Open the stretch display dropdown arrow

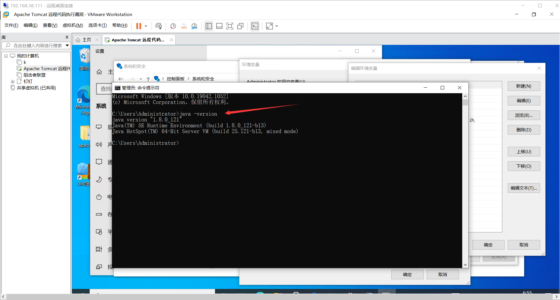click(277, 26)
